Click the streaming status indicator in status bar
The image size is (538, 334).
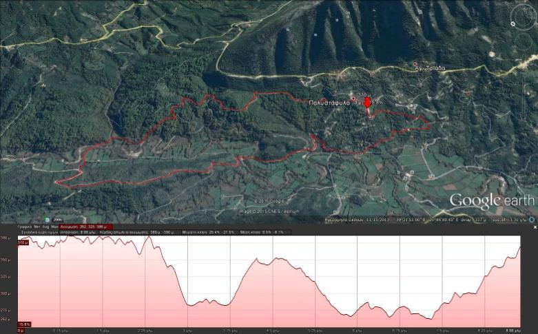(532, 220)
